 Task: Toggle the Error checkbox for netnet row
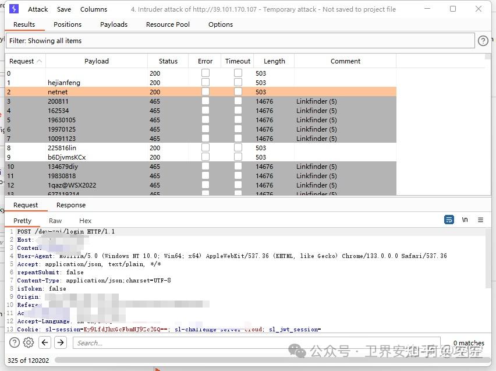click(x=206, y=92)
